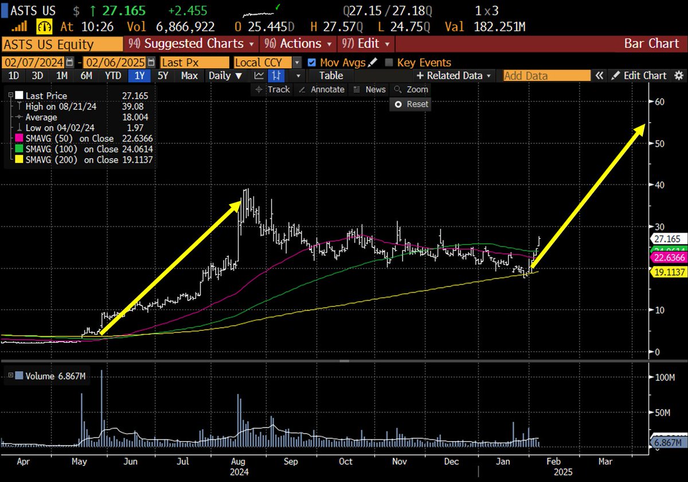Click the Add Data input field
This screenshot has width=688, height=482.
point(546,76)
